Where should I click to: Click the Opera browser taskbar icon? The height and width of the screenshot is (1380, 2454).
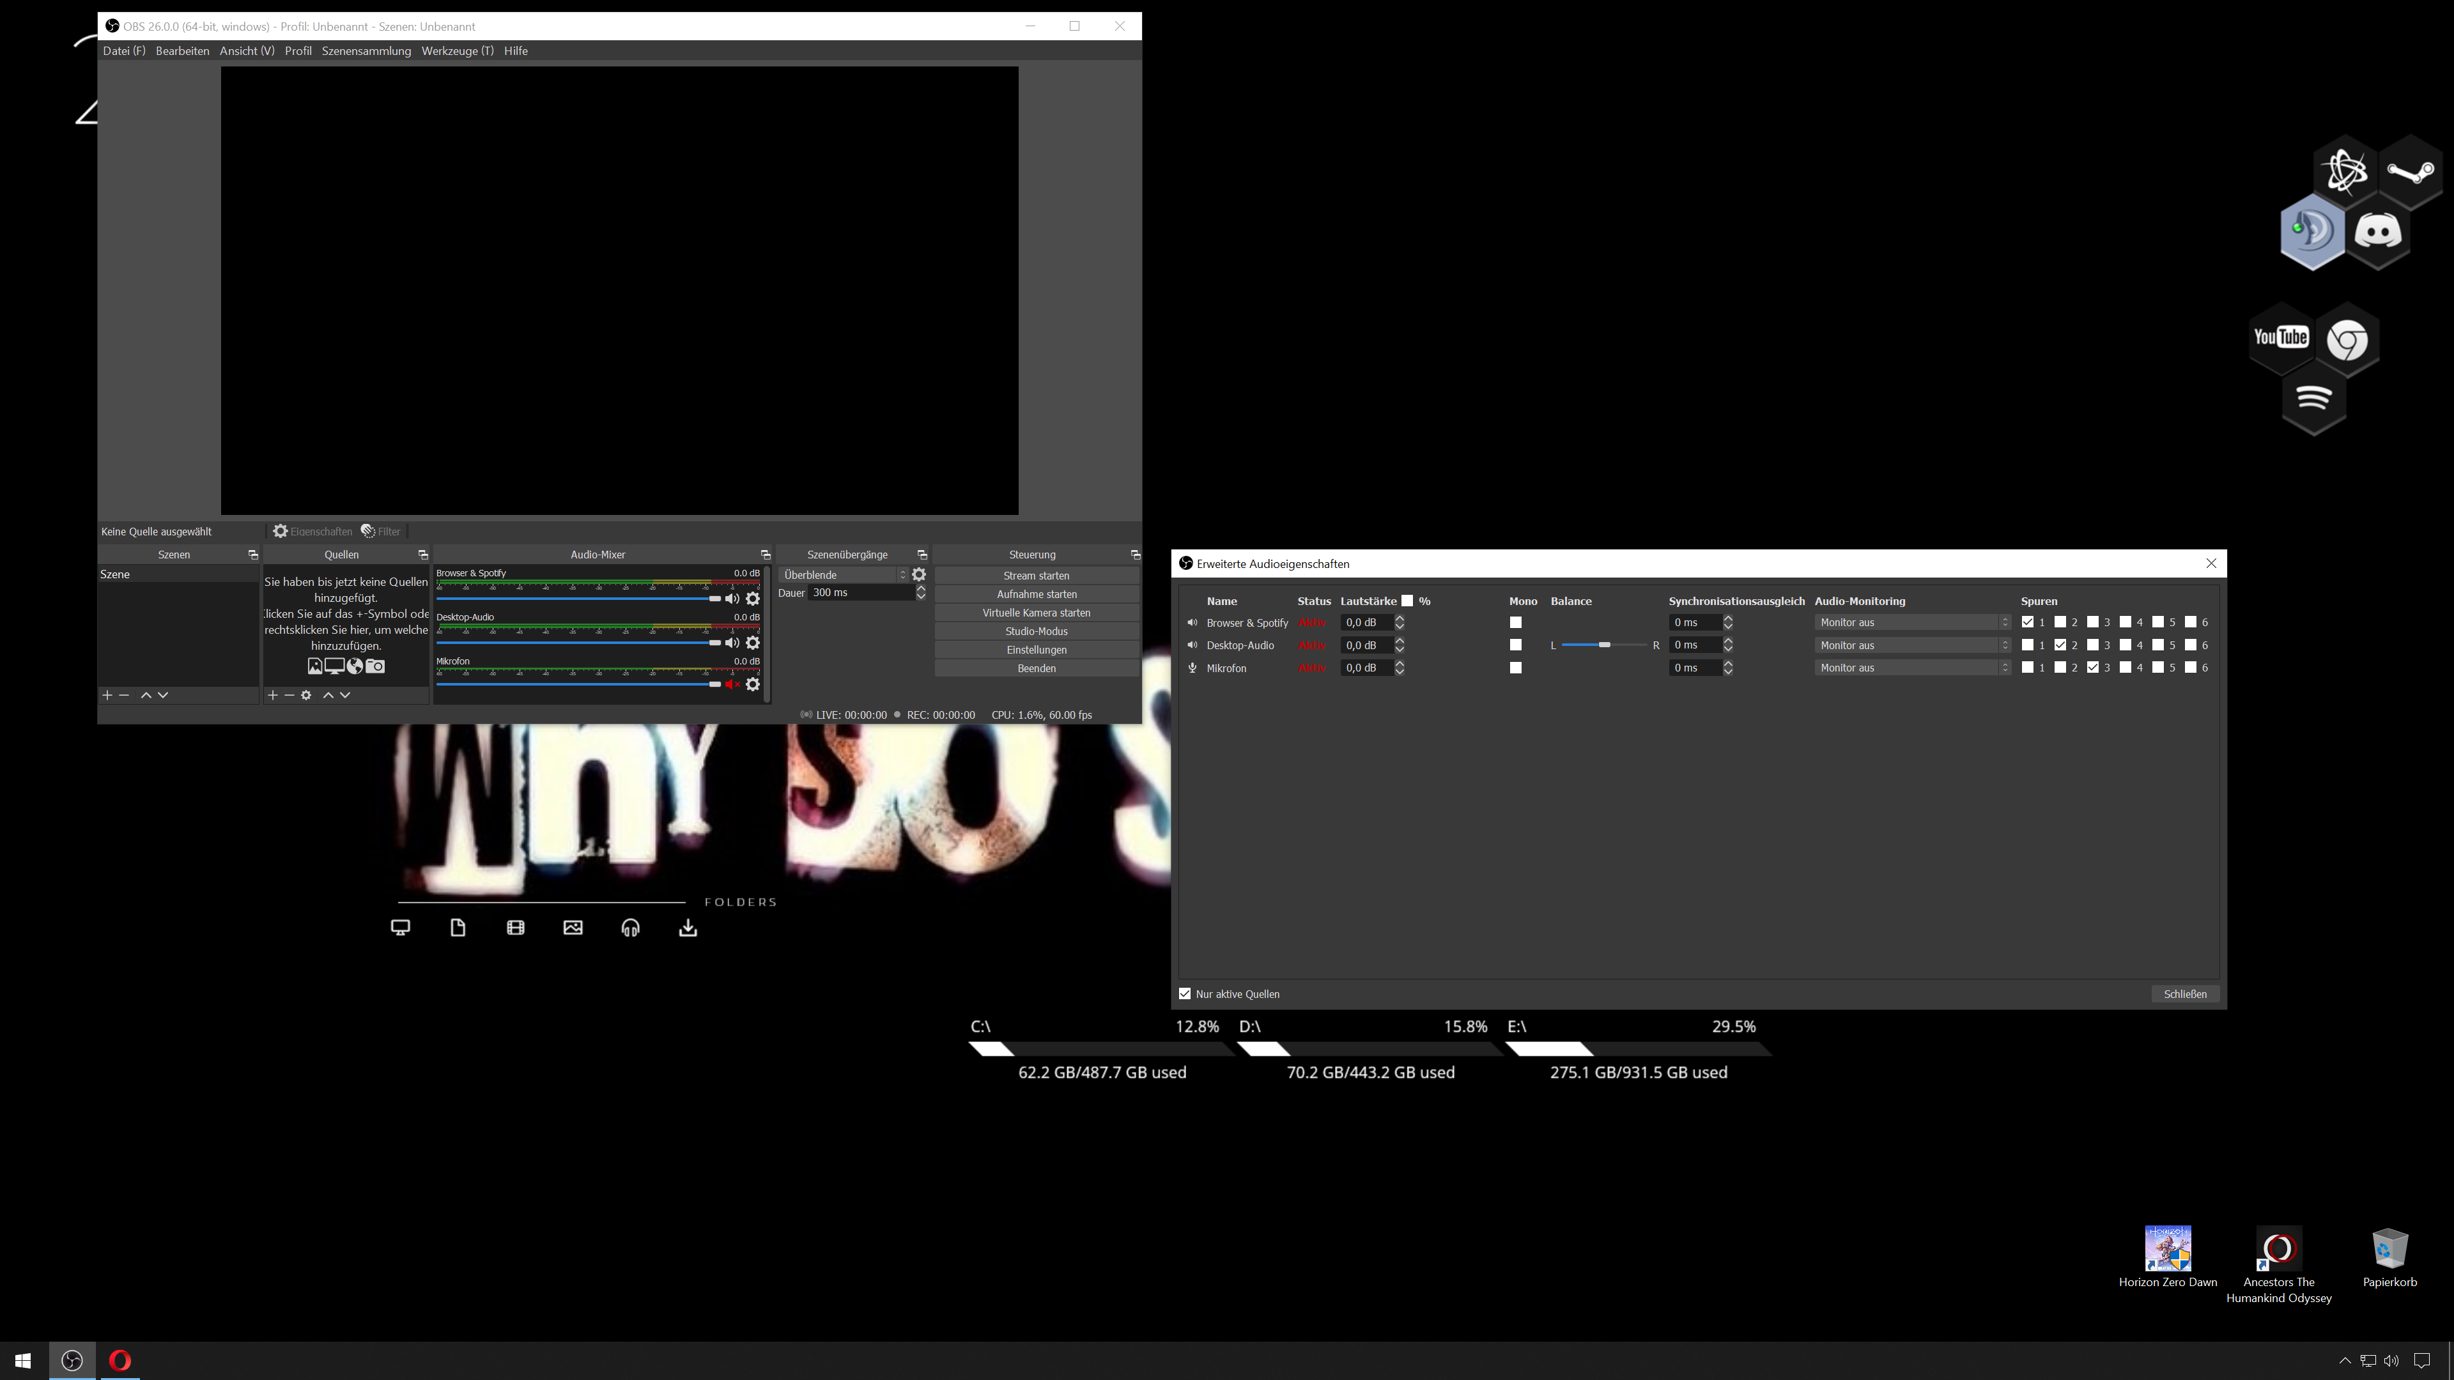(x=119, y=1361)
